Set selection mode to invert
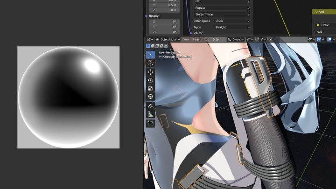 tap(161, 46)
